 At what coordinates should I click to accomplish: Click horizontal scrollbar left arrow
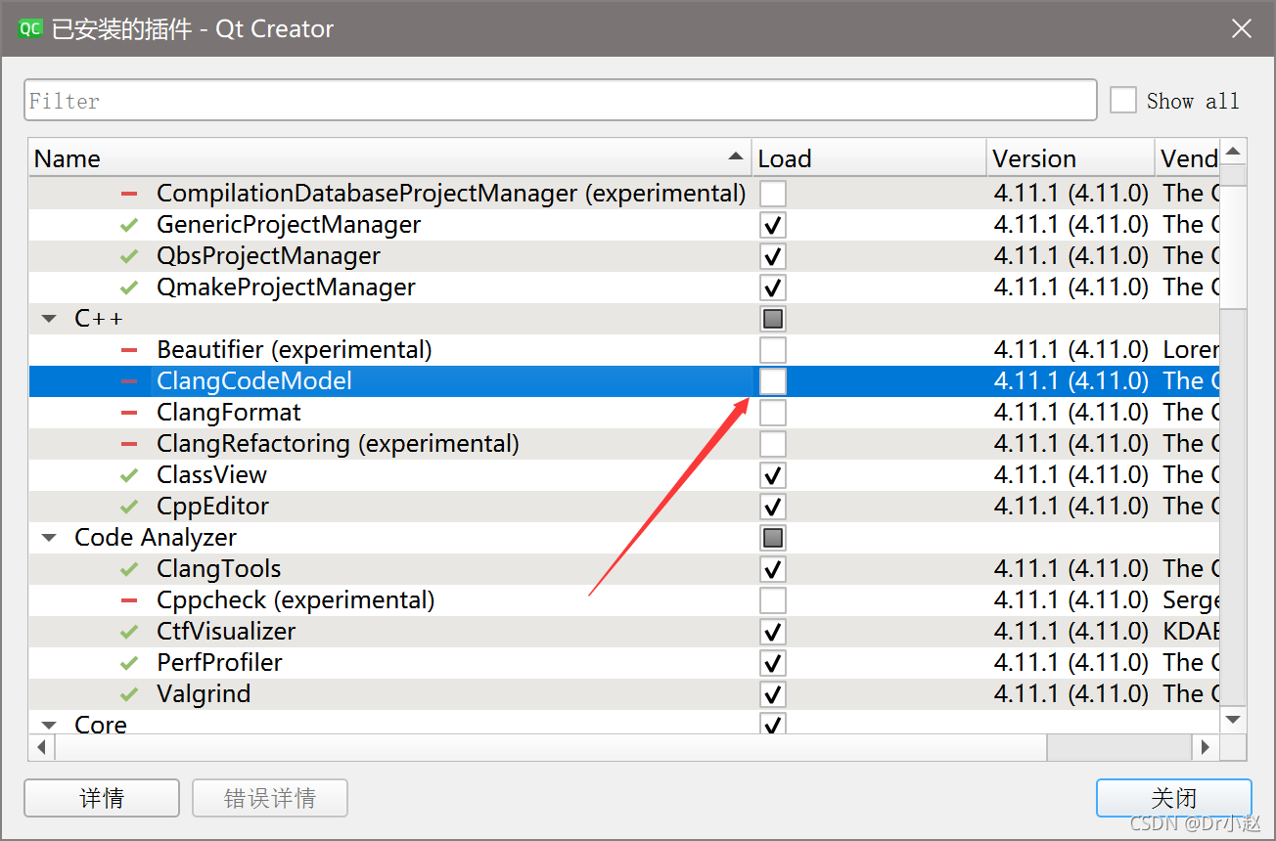click(42, 748)
